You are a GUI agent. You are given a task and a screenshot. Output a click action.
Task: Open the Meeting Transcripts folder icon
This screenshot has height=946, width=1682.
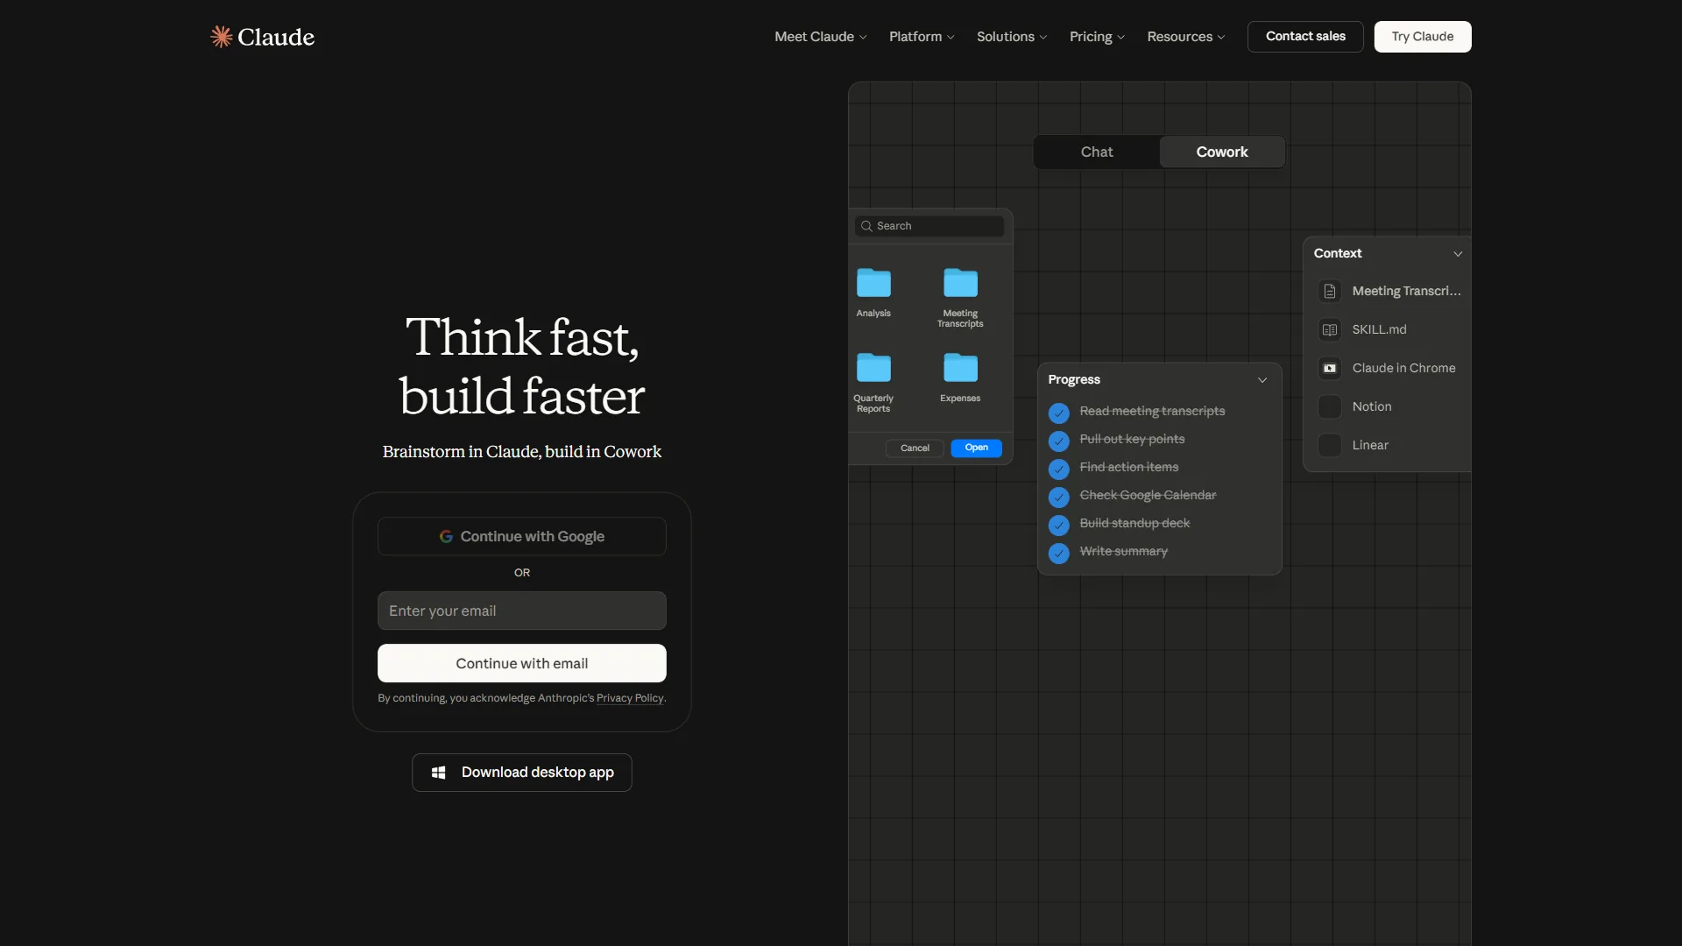960,283
